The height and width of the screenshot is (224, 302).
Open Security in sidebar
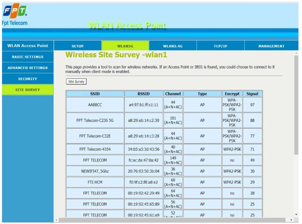tap(28, 79)
